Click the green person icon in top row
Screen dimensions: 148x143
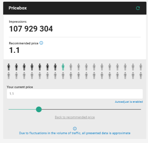tap(63, 67)
